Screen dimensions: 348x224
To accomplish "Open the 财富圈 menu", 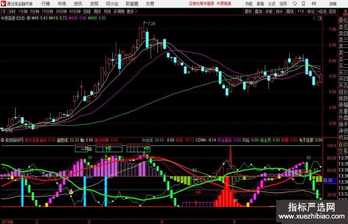I will (132, 4).
